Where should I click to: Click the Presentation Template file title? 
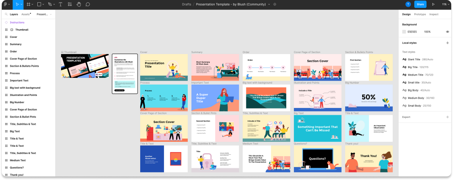[x=231, y=4]
